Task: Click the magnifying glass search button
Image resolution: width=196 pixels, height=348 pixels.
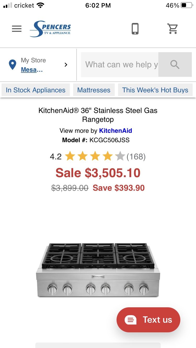Action: click(175, 64)
